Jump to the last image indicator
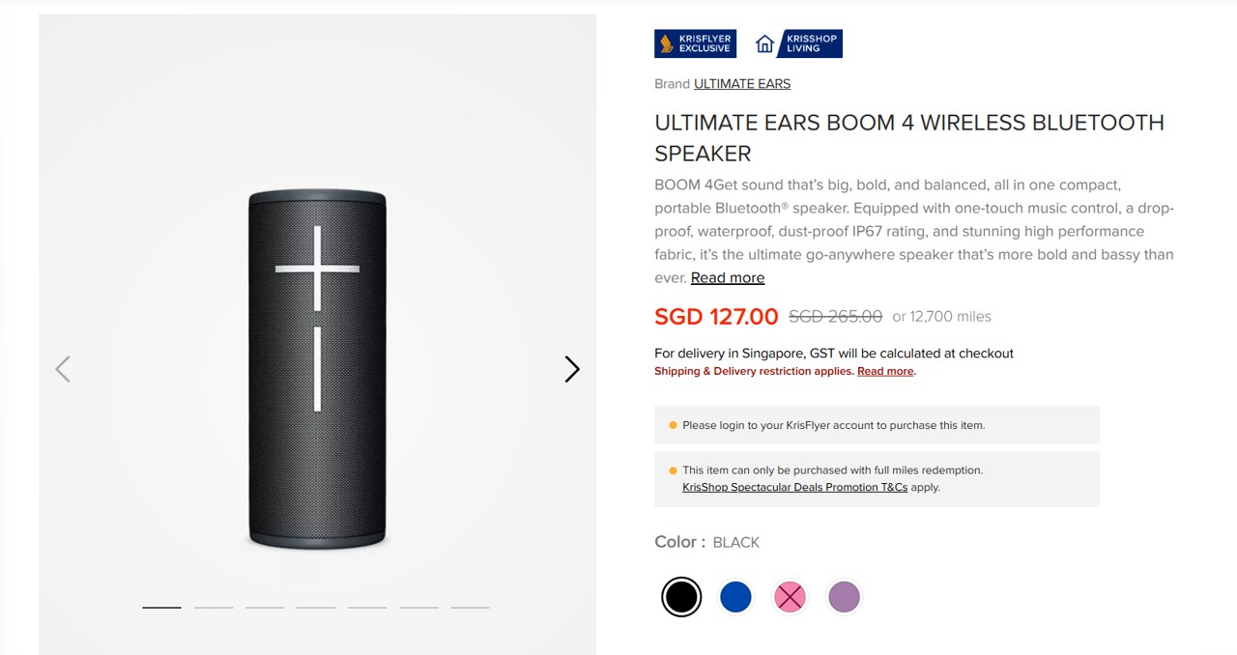 [470, 608]
